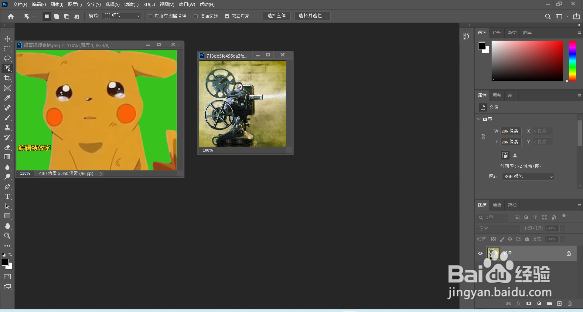Collapse the 画布 section
The image size is (583, 312).
pyautogui.click(x=479, y=119)
